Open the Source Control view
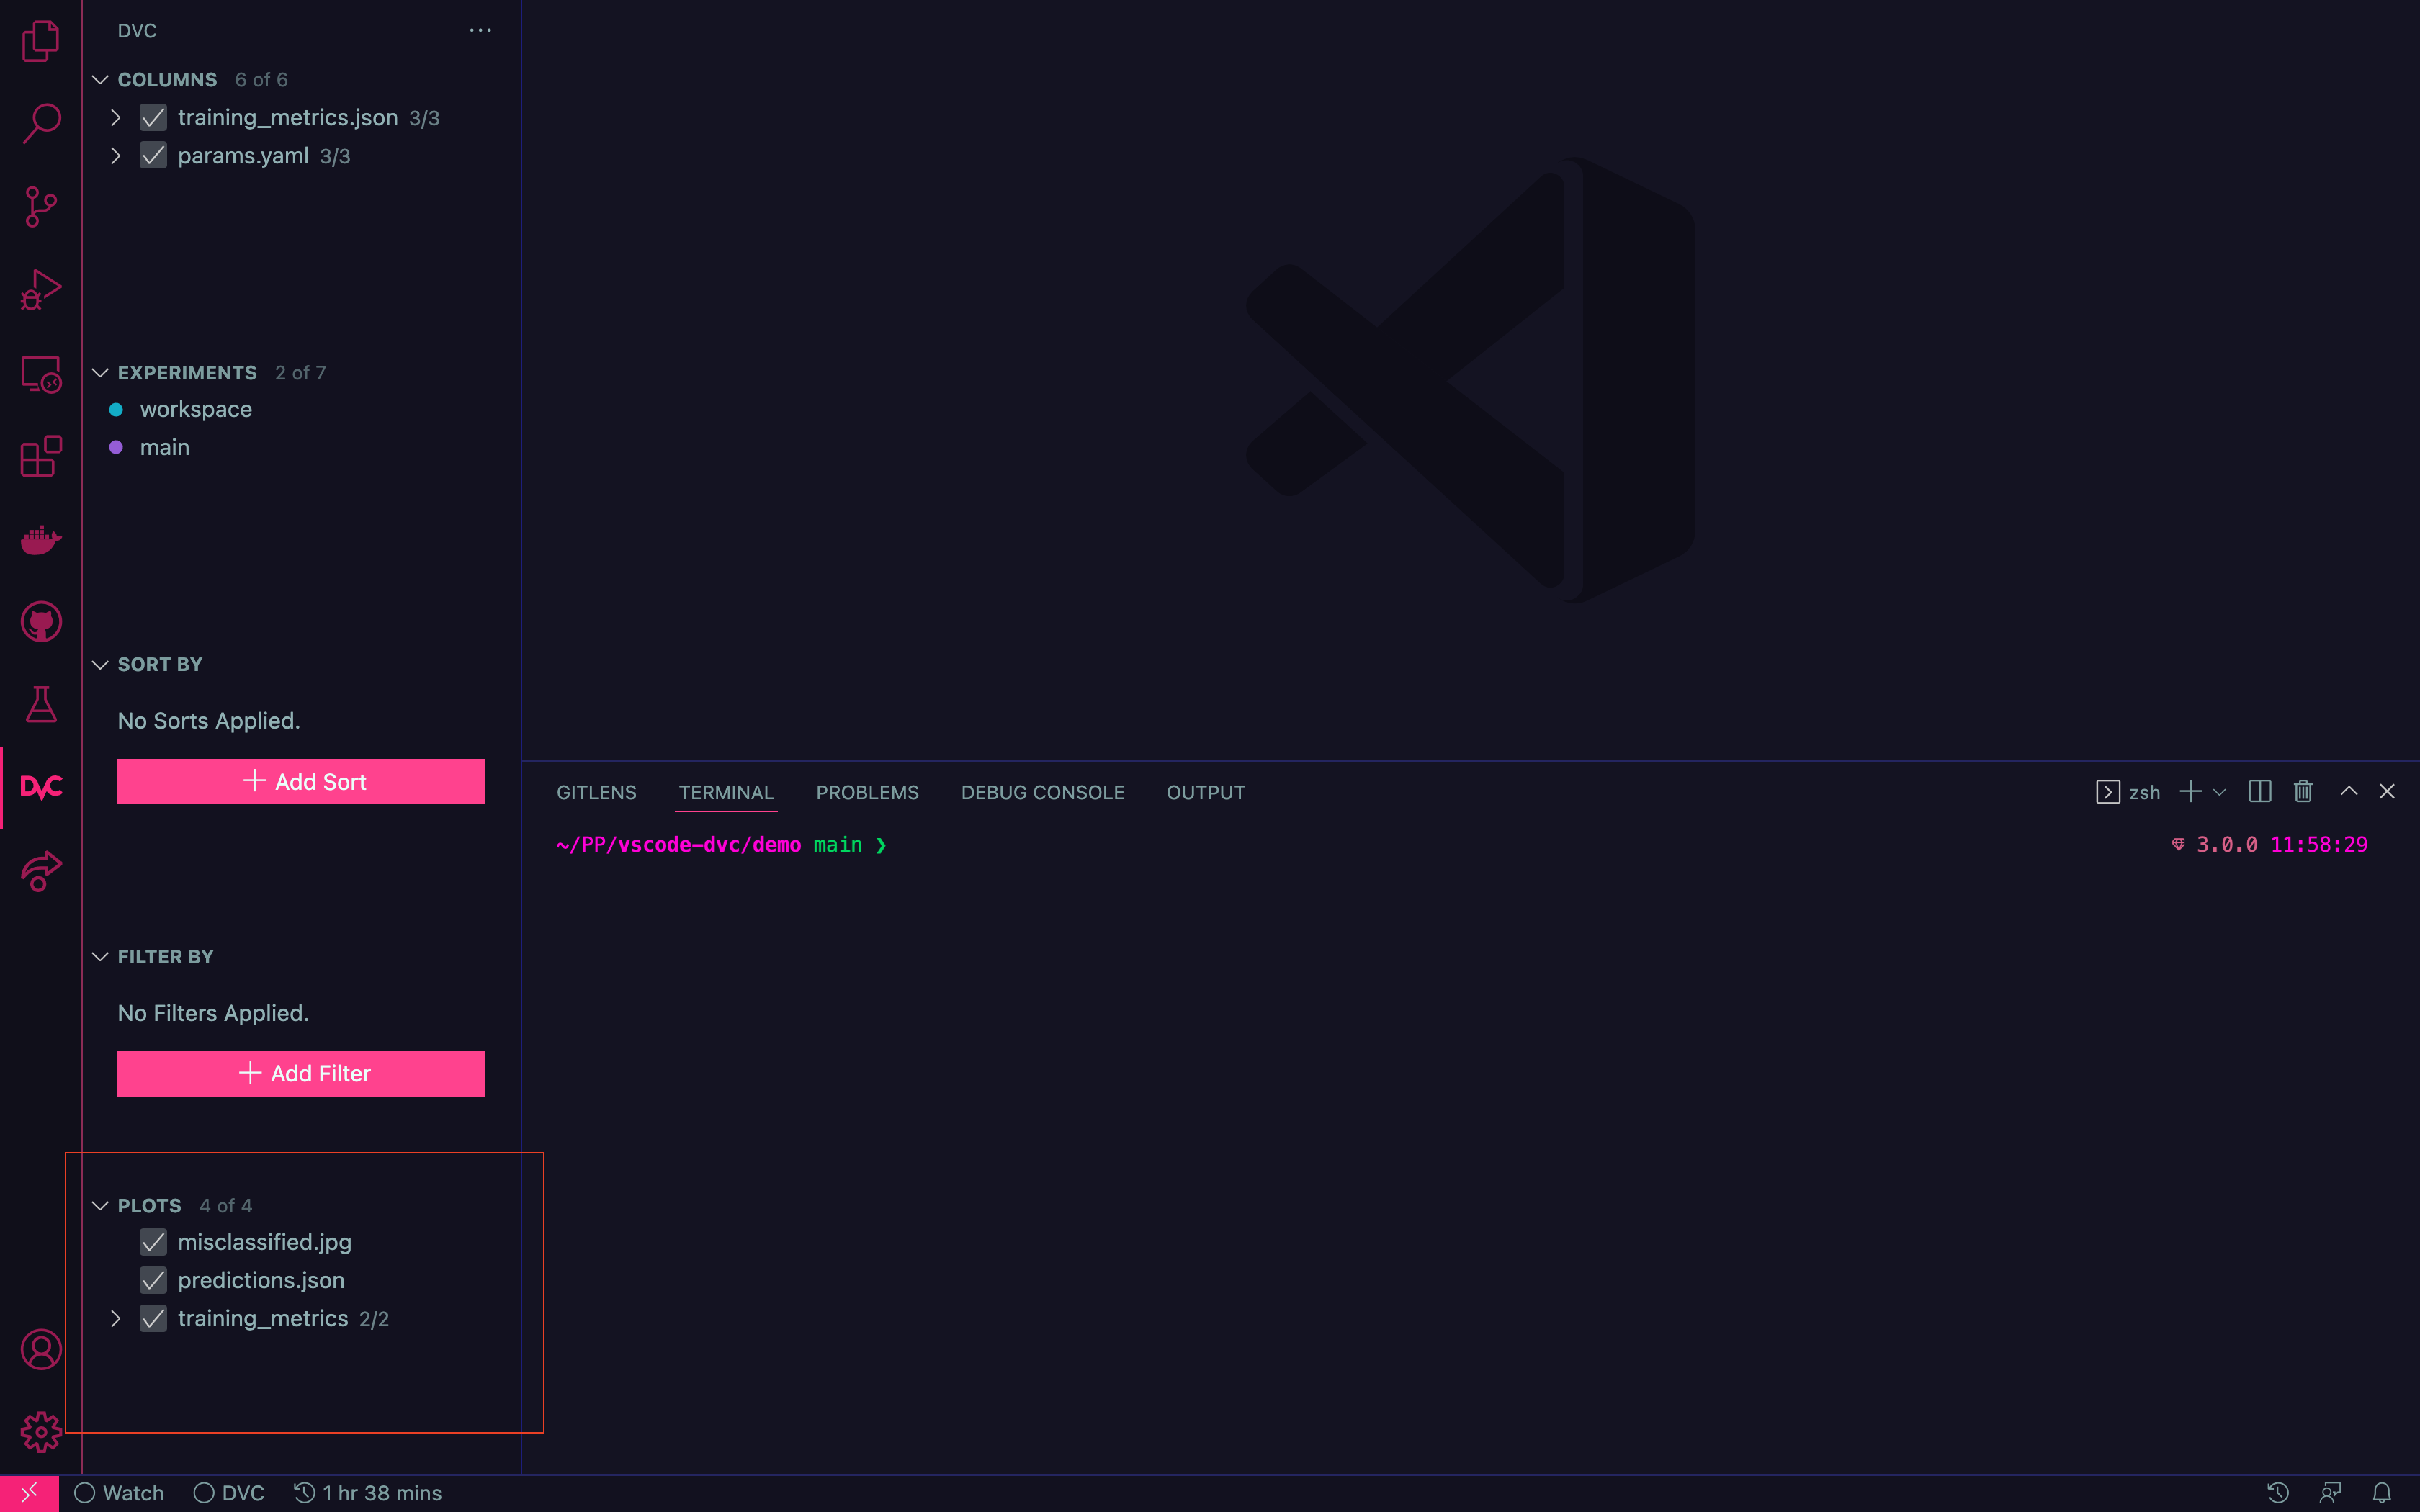 40,207
